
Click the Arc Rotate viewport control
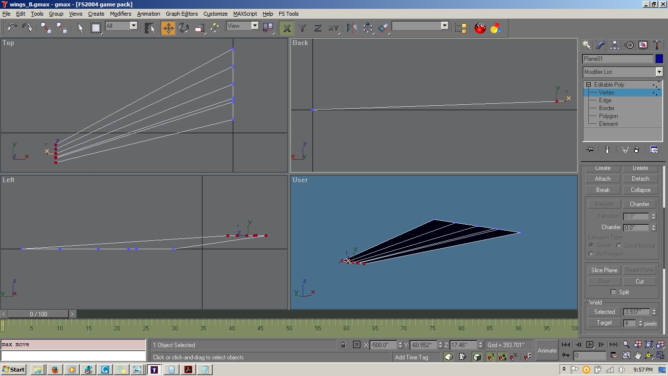pos(649,355)
